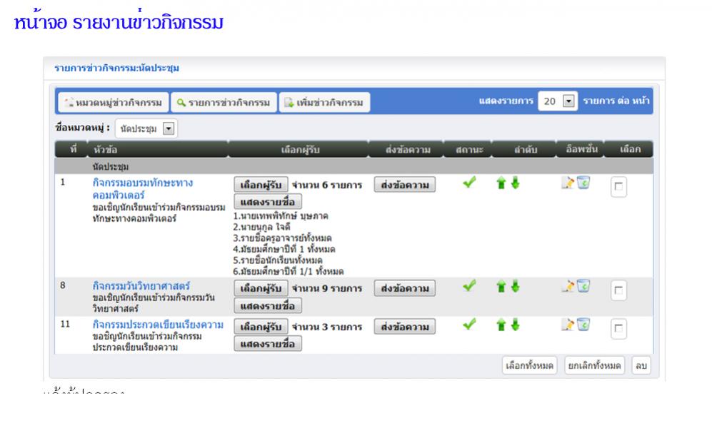This screenshot has height=448, width=712.
Task: Click จำนวน 6 รายการ count text
Action: pos(327,185)
